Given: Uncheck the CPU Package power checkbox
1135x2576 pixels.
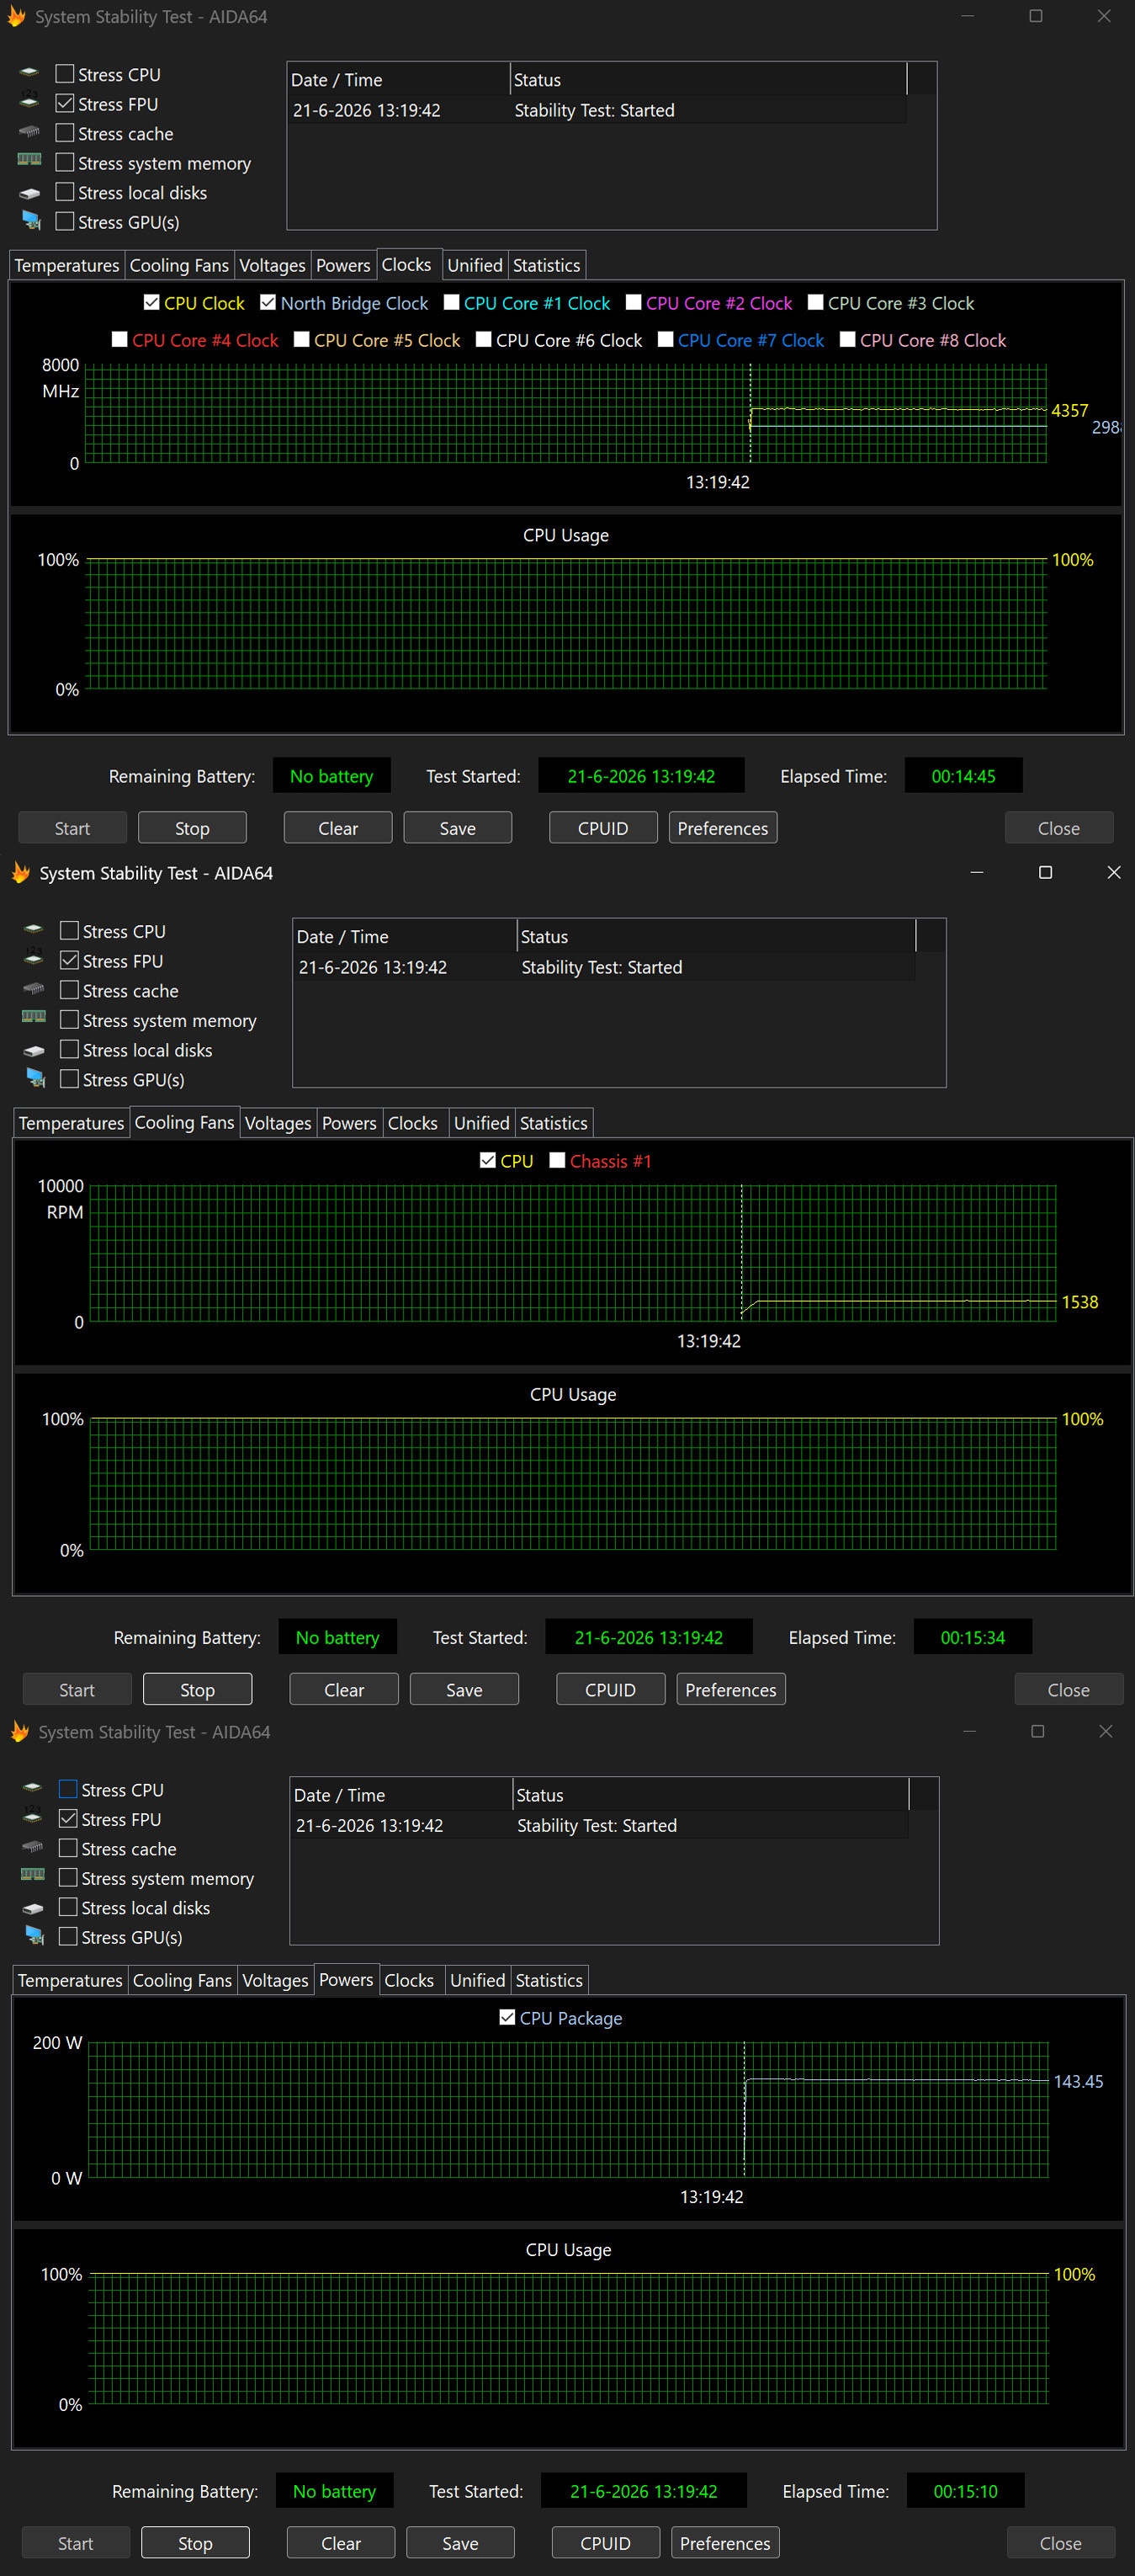Looking at the screenshot, I should coord(507,2017).
